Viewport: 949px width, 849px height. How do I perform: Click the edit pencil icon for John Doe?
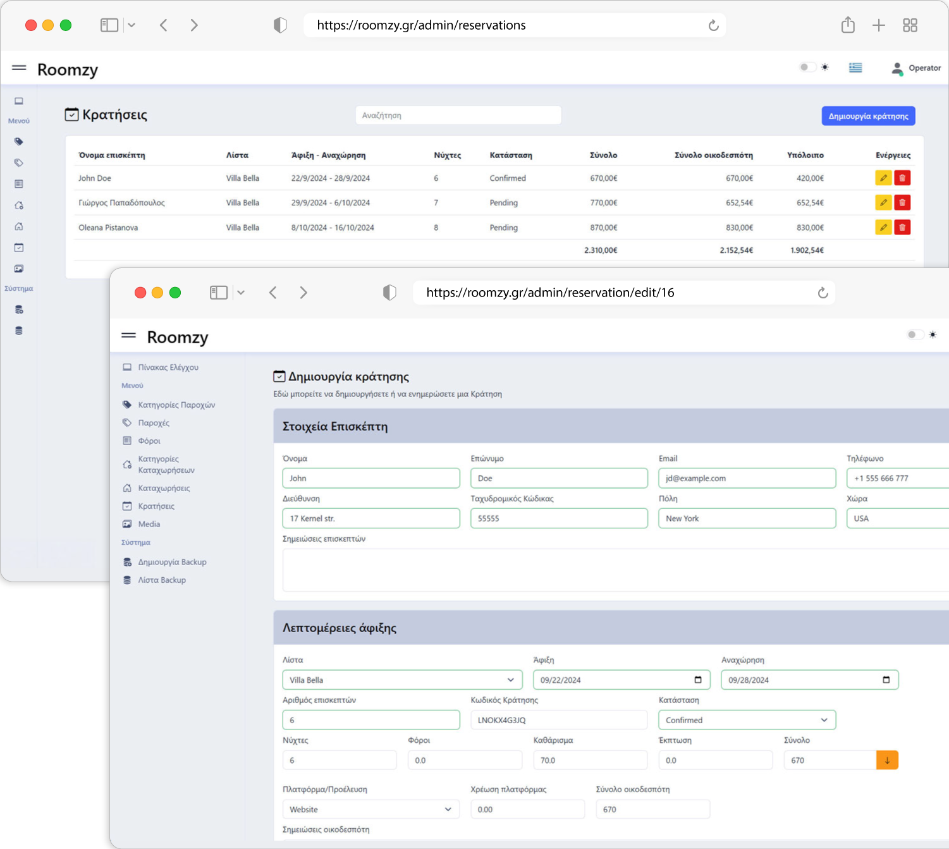tap(883, 178)
